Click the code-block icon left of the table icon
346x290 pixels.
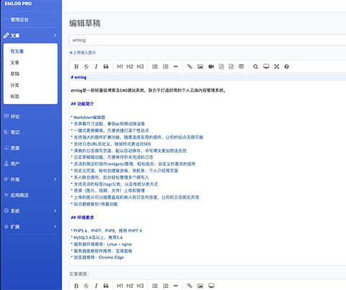click(231, 66)
